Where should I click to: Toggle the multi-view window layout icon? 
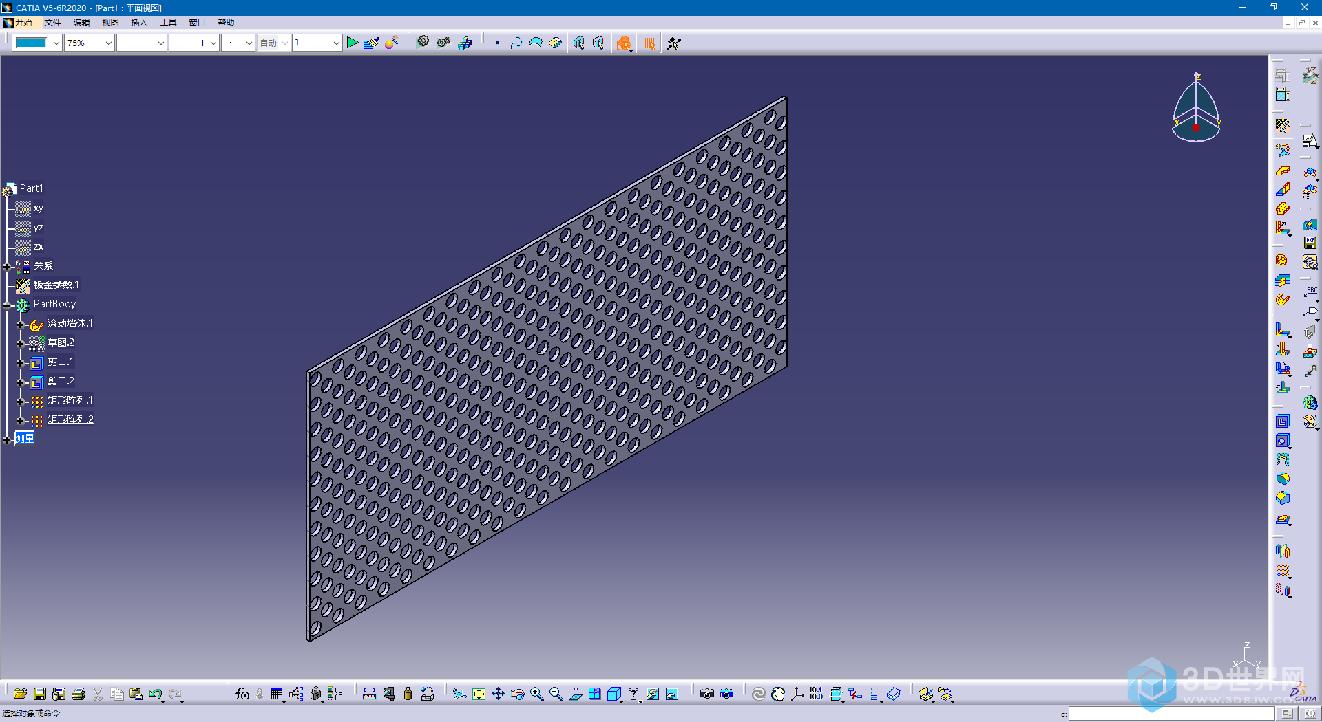(595, 694)
